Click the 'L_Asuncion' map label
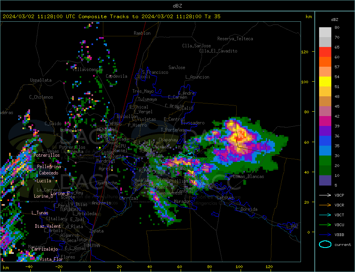This screenshot has width=355, height=272. coord(197,77)
